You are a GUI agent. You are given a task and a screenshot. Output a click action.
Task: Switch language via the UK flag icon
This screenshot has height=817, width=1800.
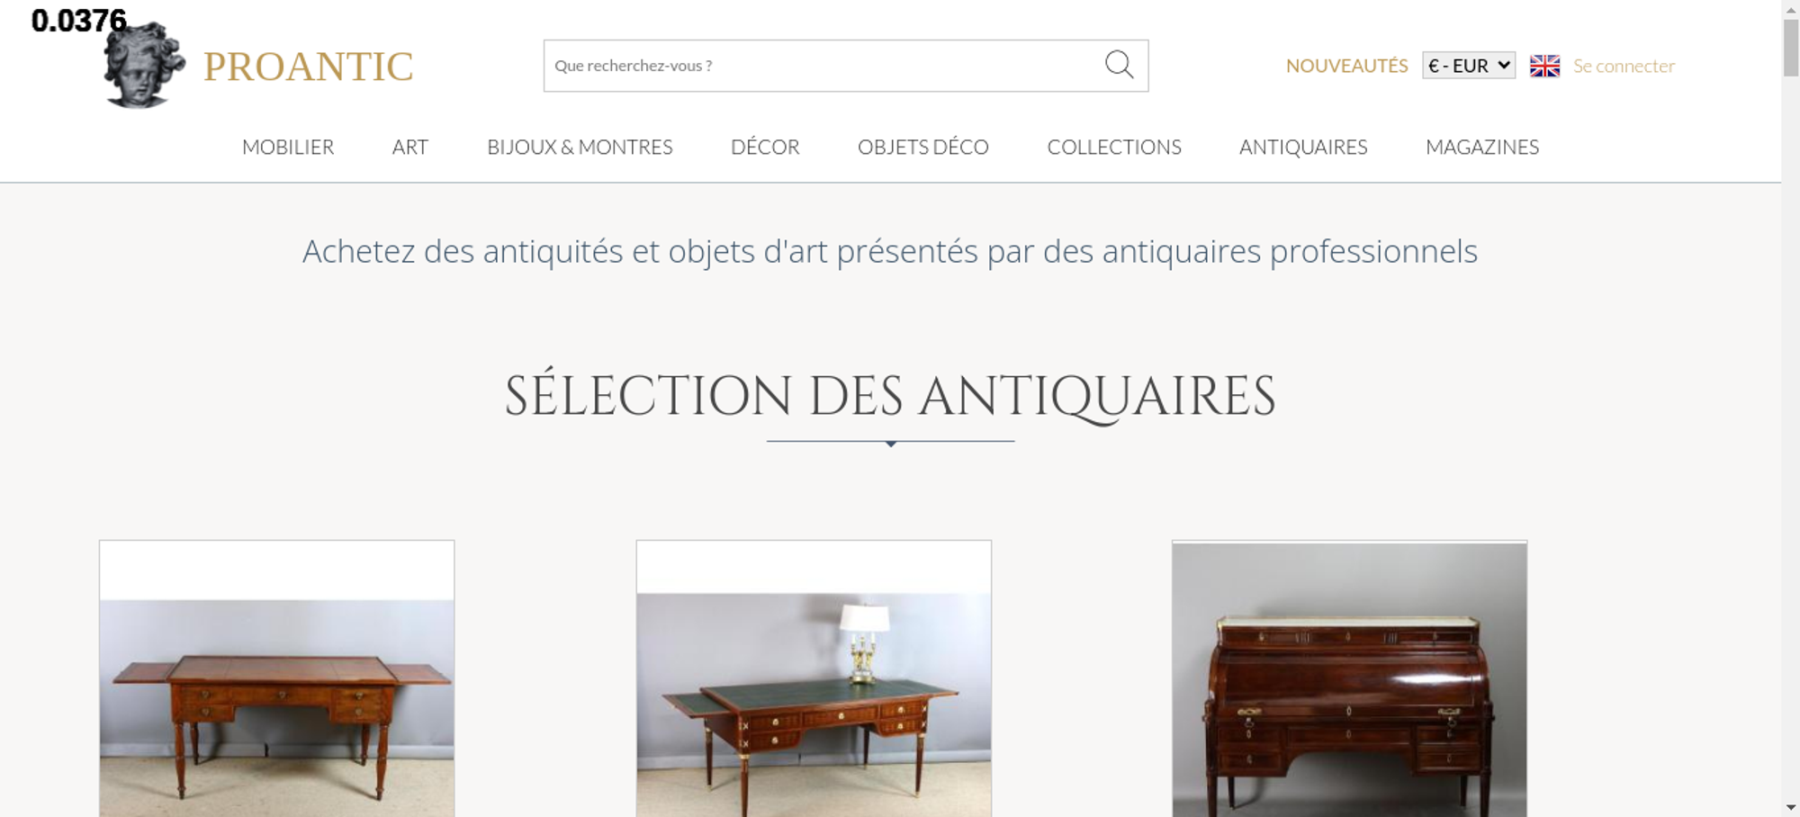pyautogui.click(x=1544, y=66)
